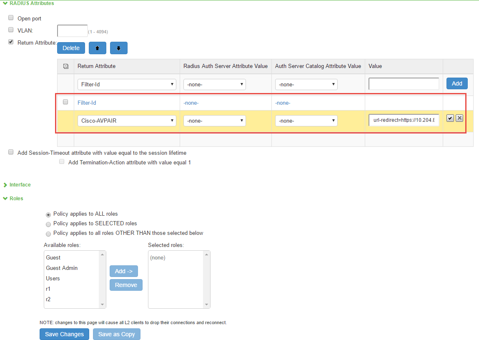Select r2 in Available roles
This screenshot has height=340, width=479.
[x=48, y=299]
